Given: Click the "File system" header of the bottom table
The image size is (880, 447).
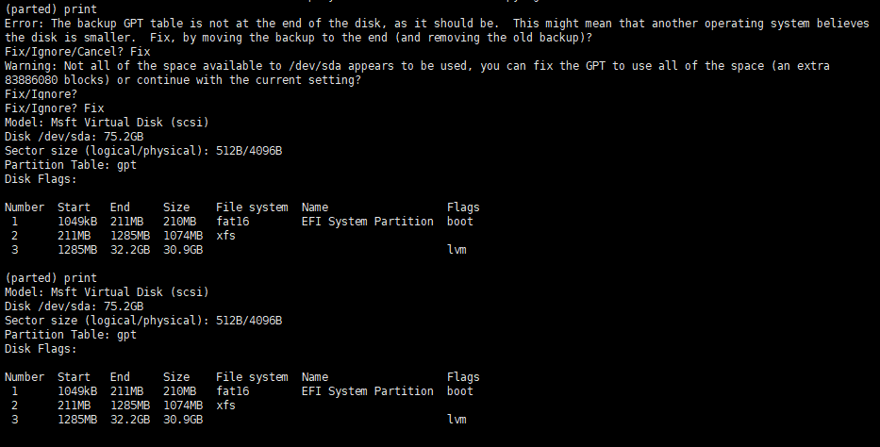Looking at the screenshot, I should point(252,377).
